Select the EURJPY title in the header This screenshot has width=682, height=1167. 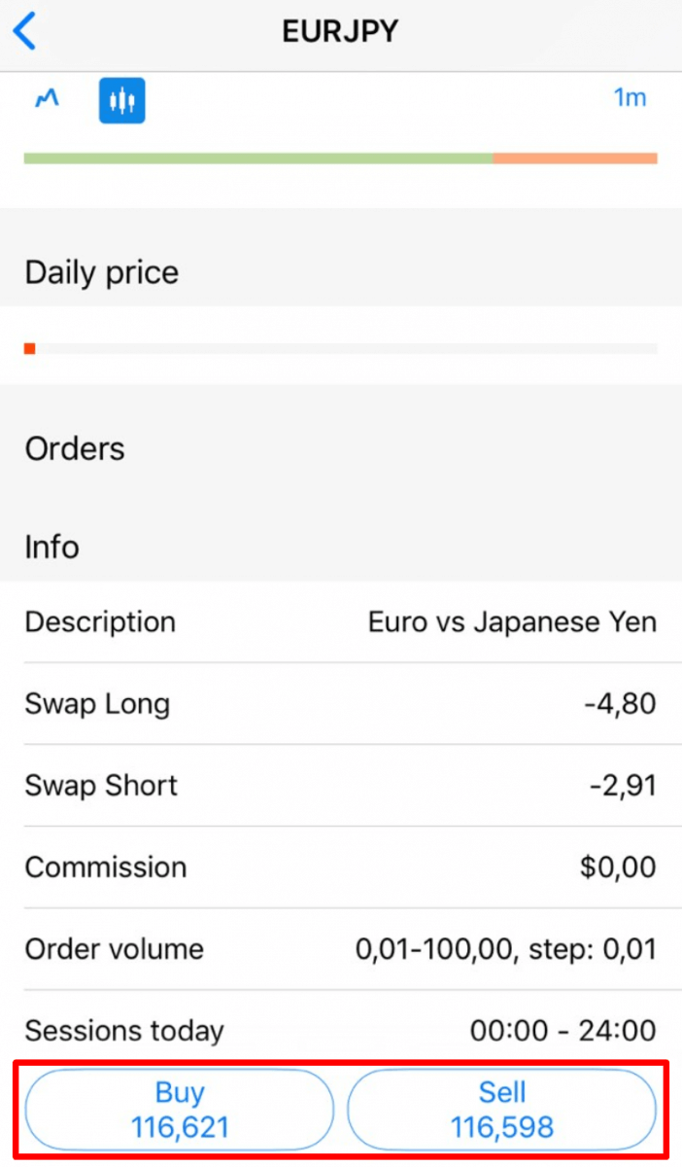tap(340, 30)
